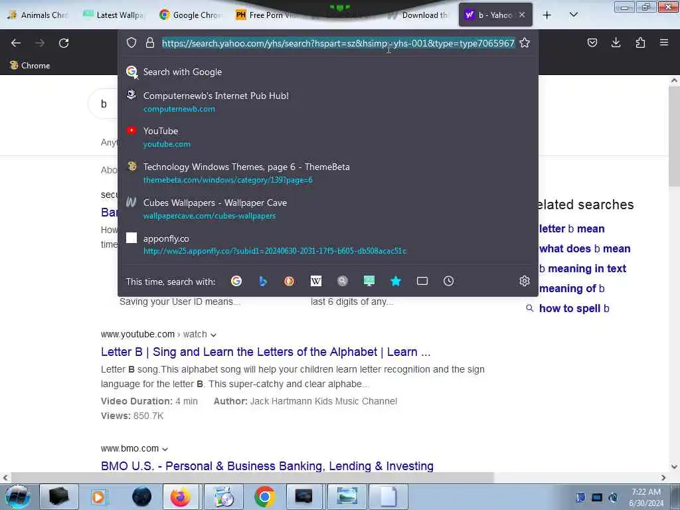680x510 pixels.
Task: Open Technology Windows Themes ThemeBeta suggestion
Action: (x=328, y=173)
